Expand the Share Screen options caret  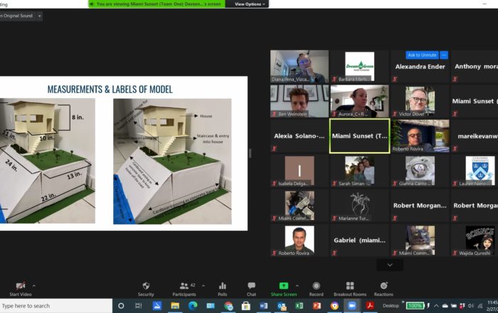pos(297,286)
